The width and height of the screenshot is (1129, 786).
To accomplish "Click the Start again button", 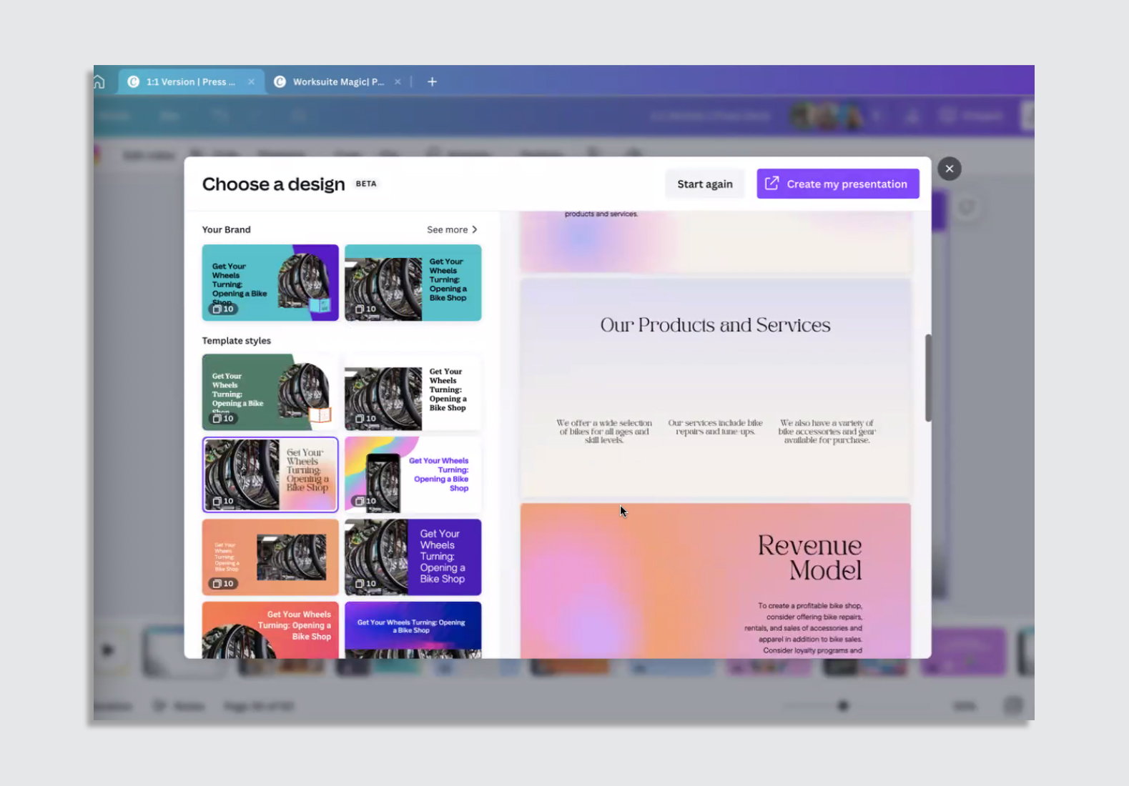I will (704, 184).
